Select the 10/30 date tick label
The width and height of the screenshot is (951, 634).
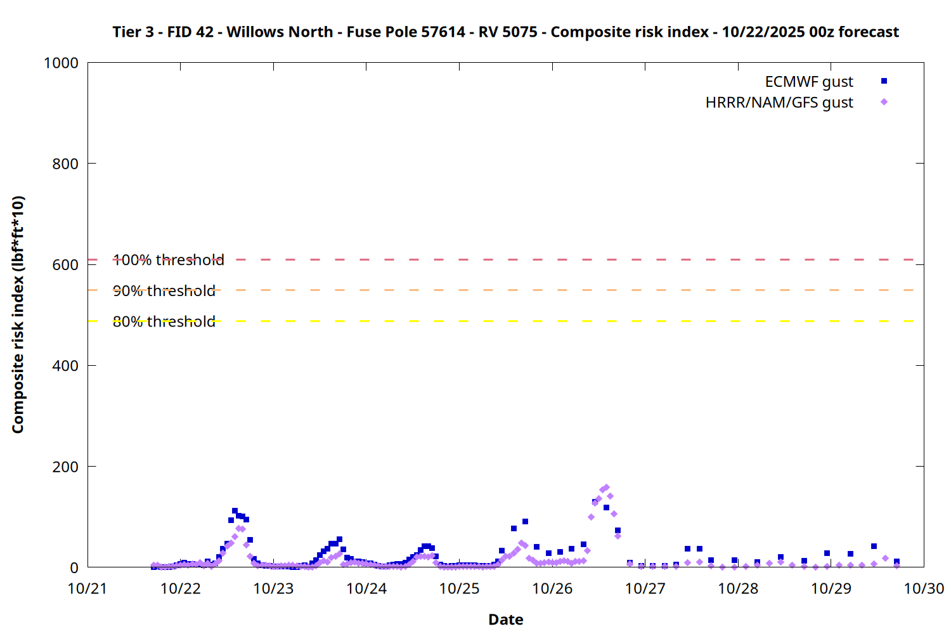924,588
